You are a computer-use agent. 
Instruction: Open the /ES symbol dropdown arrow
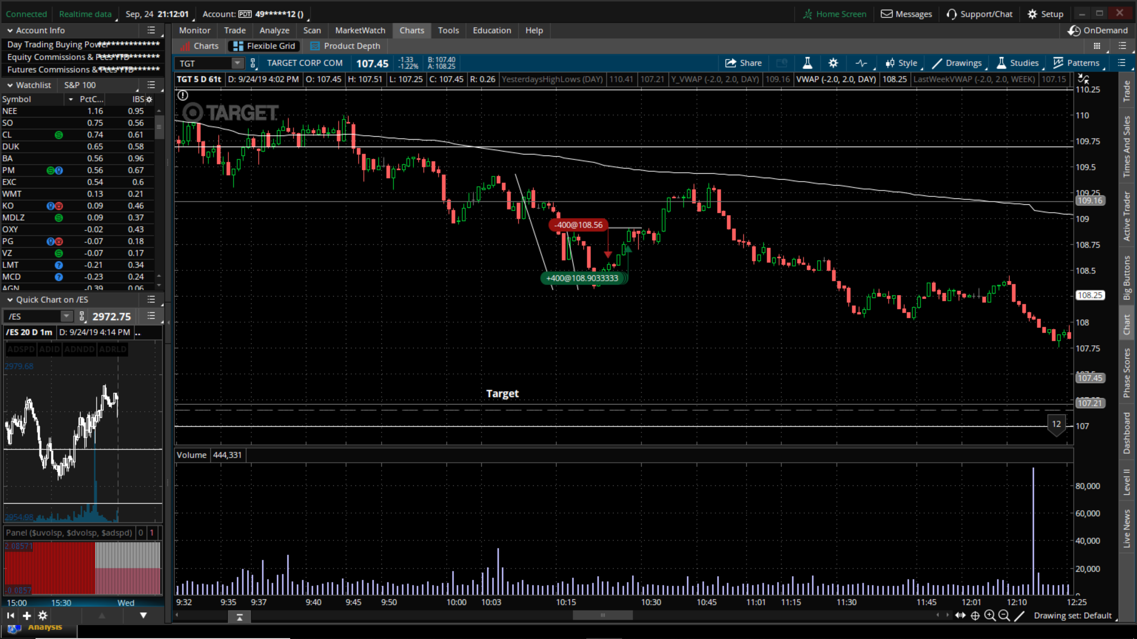tap(66, 316)
